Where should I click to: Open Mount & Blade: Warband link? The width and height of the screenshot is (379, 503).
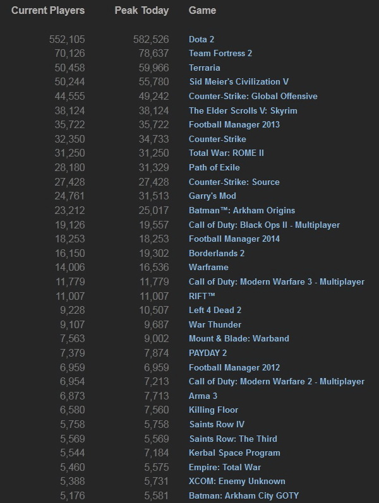pyautogui.click(x=239, y=339)
